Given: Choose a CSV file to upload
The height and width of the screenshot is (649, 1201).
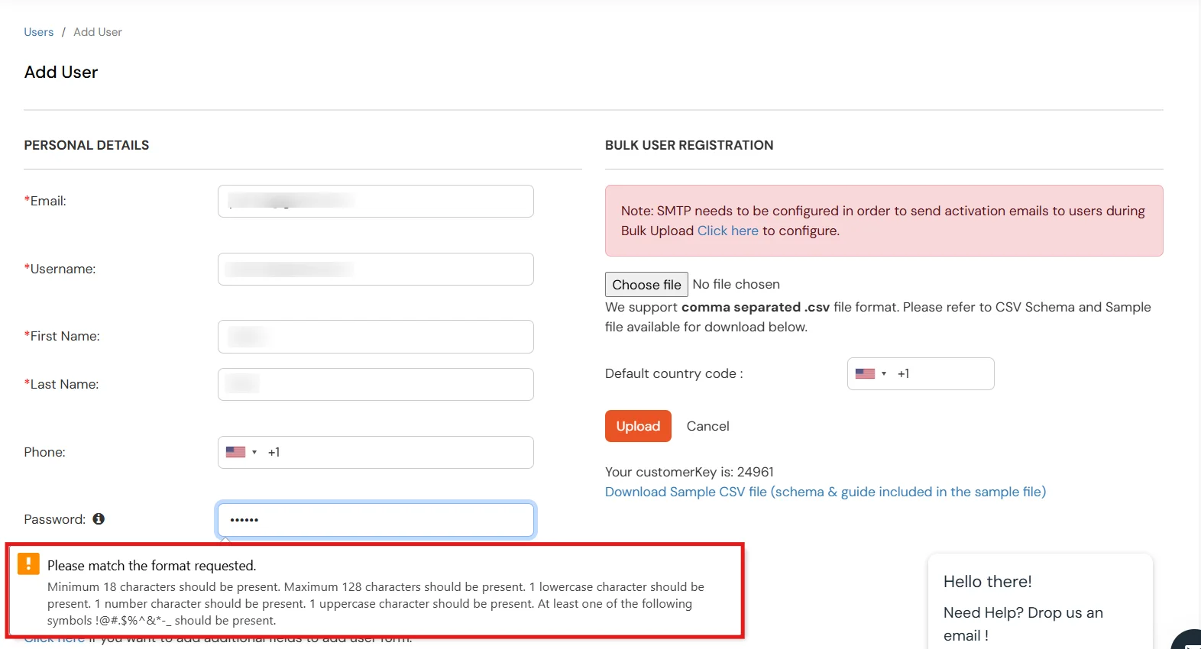Looking at the screenshot, I should click(x=646, y=284).
